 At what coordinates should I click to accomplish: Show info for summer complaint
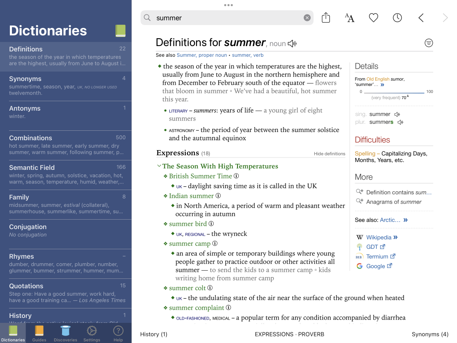pyautogui.click(x=228, y=308)
